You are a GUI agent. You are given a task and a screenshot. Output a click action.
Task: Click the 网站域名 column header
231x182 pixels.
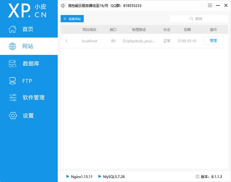[x=90, y=30]
